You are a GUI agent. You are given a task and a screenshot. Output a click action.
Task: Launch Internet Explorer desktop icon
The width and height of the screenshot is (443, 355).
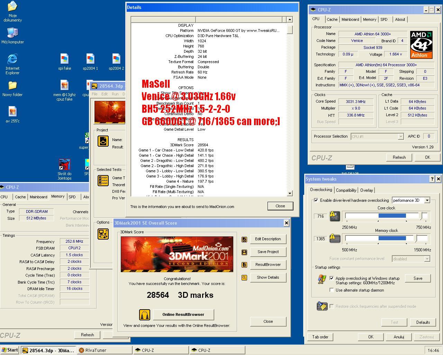coord(12,64)
